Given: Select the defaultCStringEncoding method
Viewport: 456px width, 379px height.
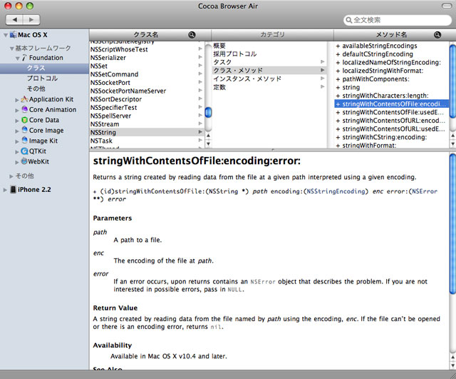Looking at the screenshot, I should [x=391, y=54].
